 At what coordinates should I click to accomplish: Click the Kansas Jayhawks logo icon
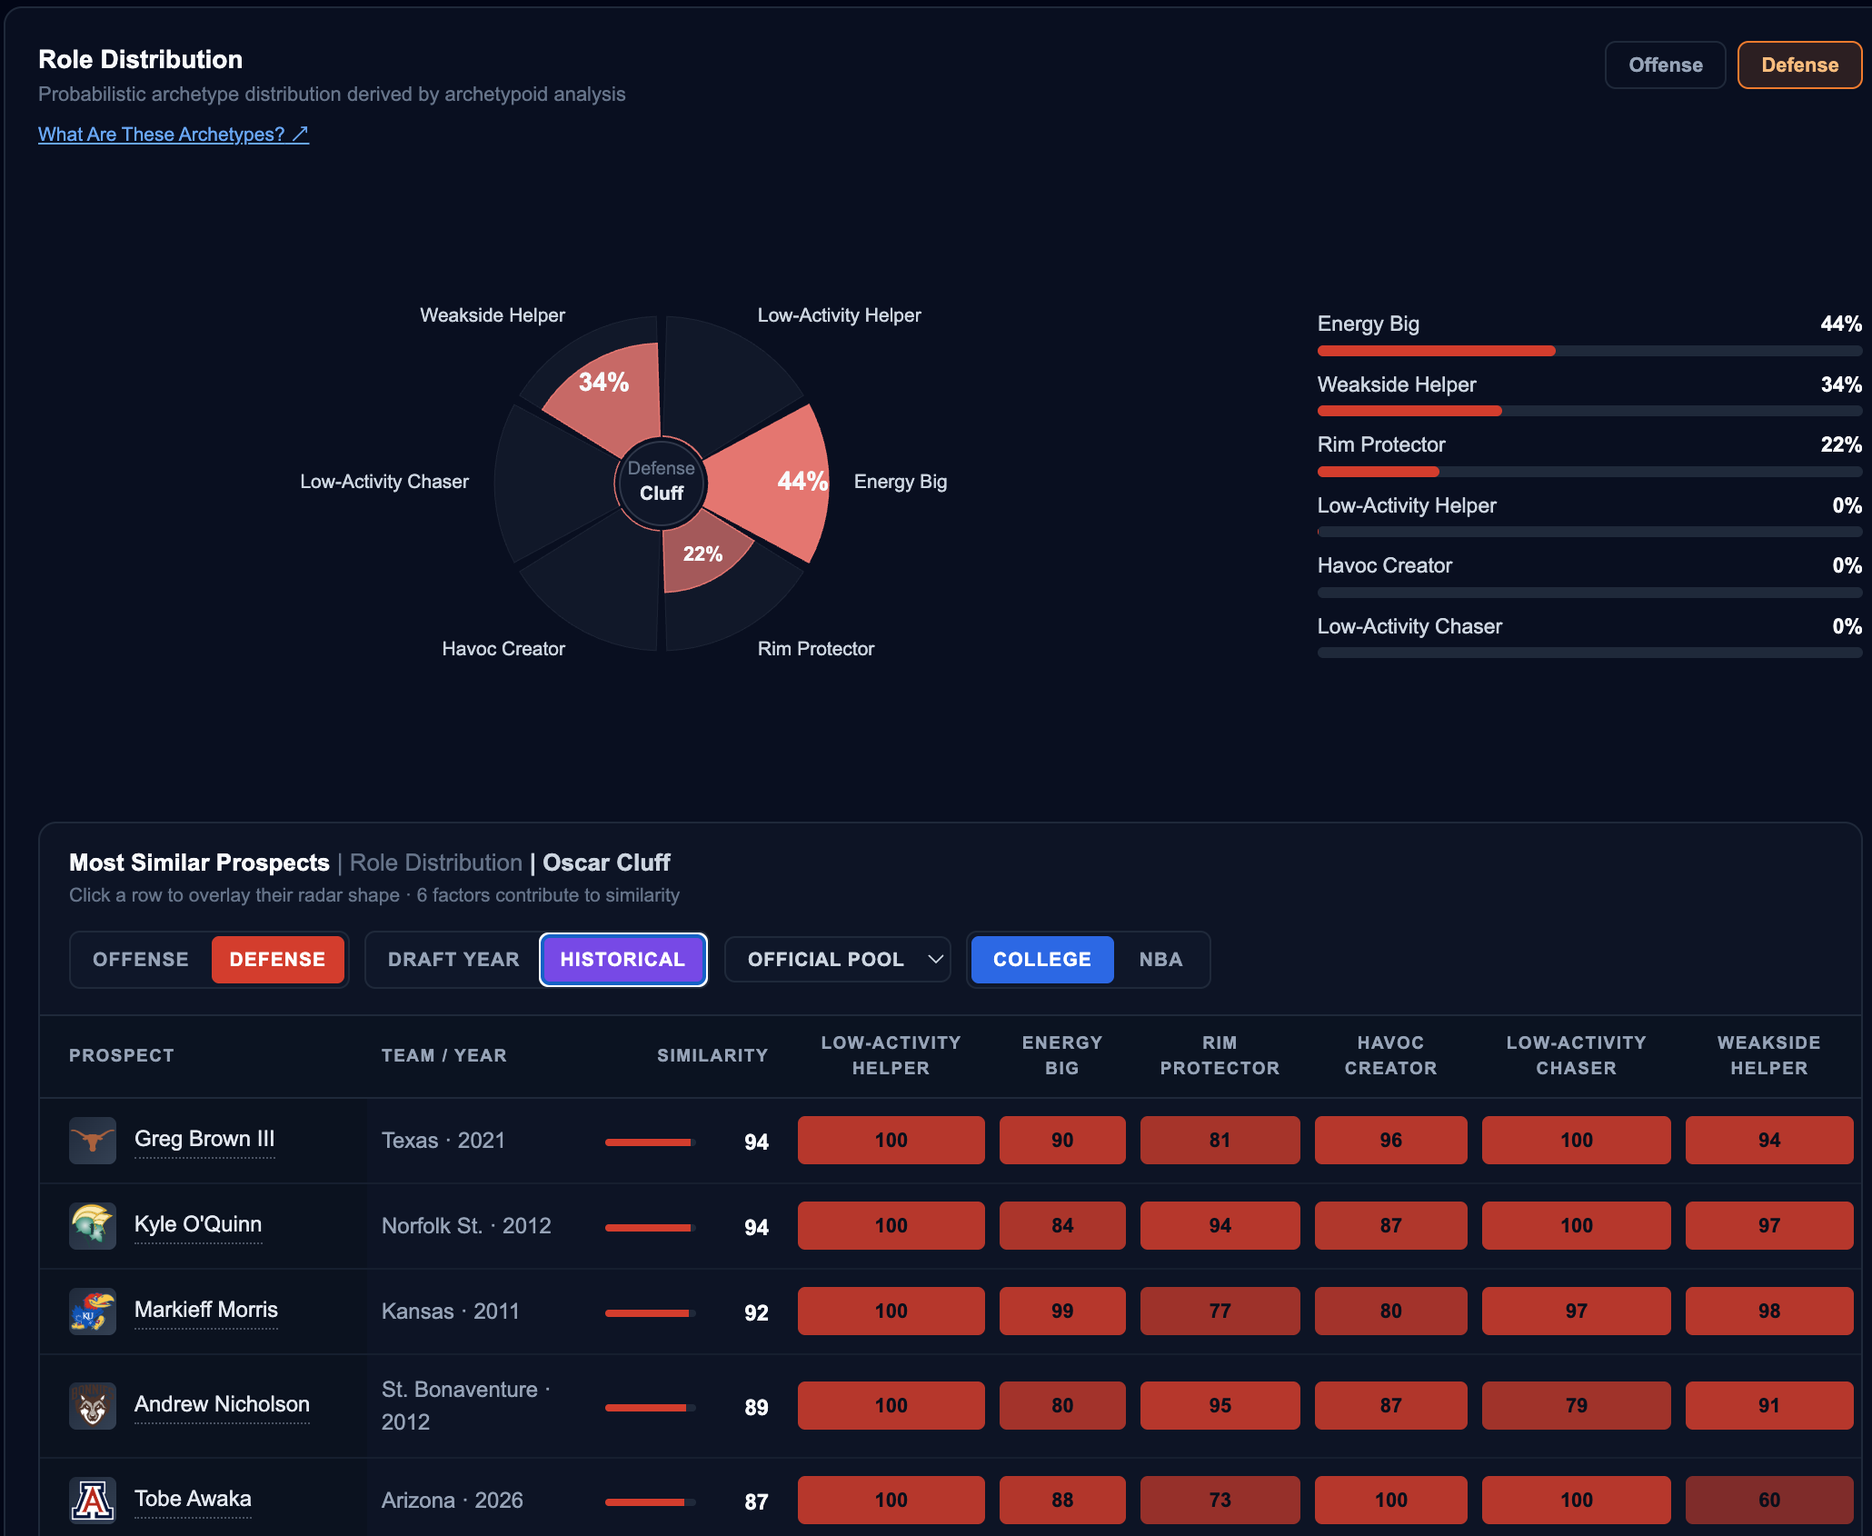point(93,1311)
